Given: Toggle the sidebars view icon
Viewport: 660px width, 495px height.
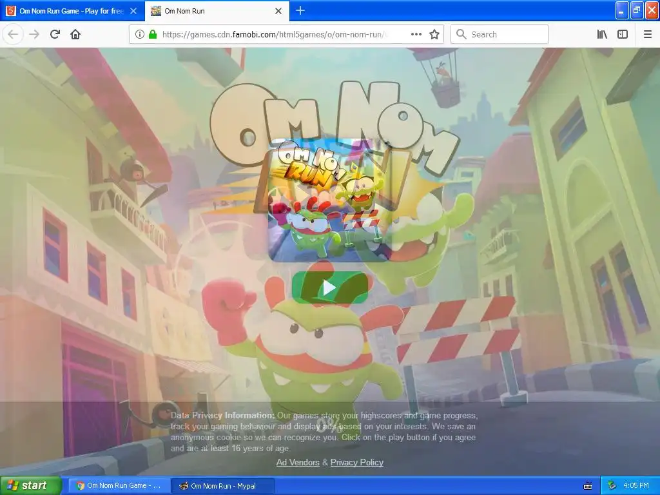Looking at the screenshot, I should 623,34.
